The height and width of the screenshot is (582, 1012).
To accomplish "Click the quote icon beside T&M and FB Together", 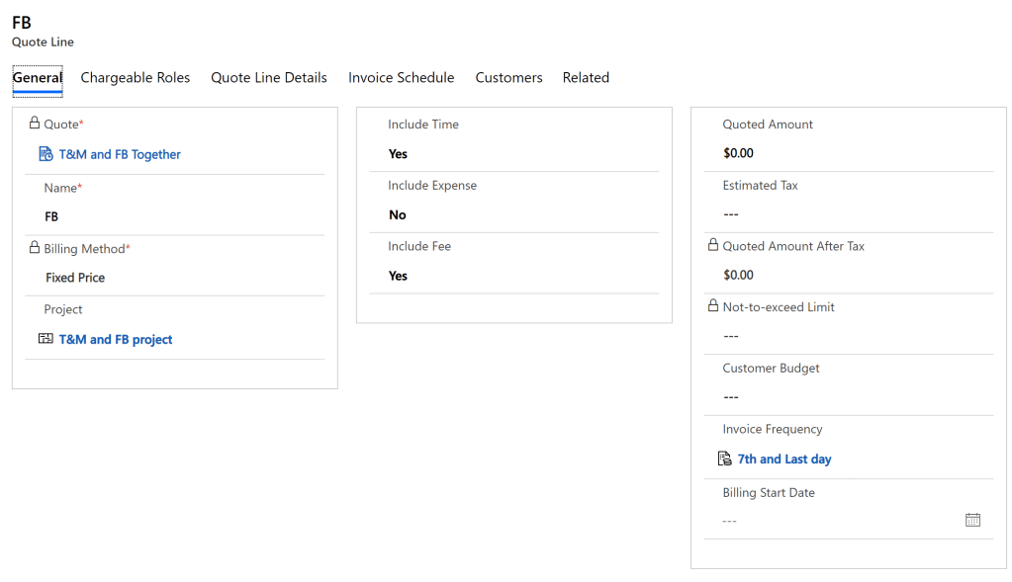I will tap(46, 154).
